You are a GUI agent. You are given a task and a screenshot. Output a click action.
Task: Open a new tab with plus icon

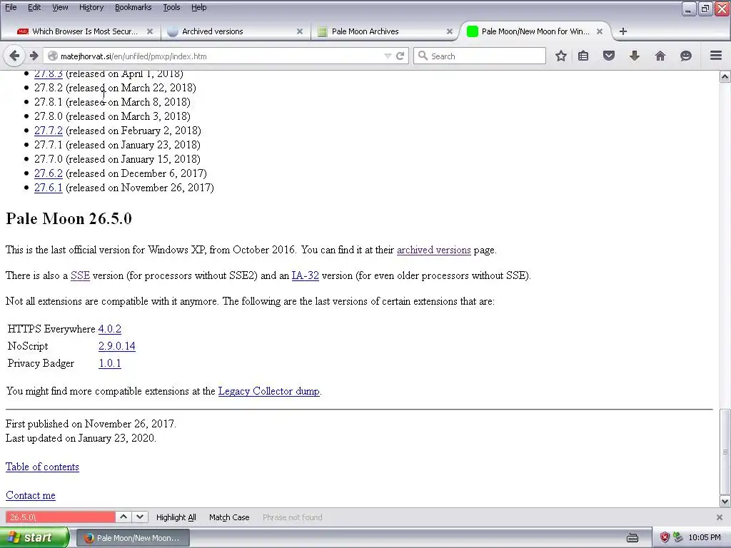pyautogui.click(x=622, y=31)
